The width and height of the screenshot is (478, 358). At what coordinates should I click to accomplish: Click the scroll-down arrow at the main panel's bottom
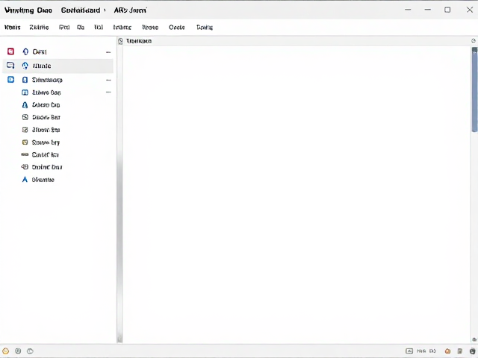474,339
